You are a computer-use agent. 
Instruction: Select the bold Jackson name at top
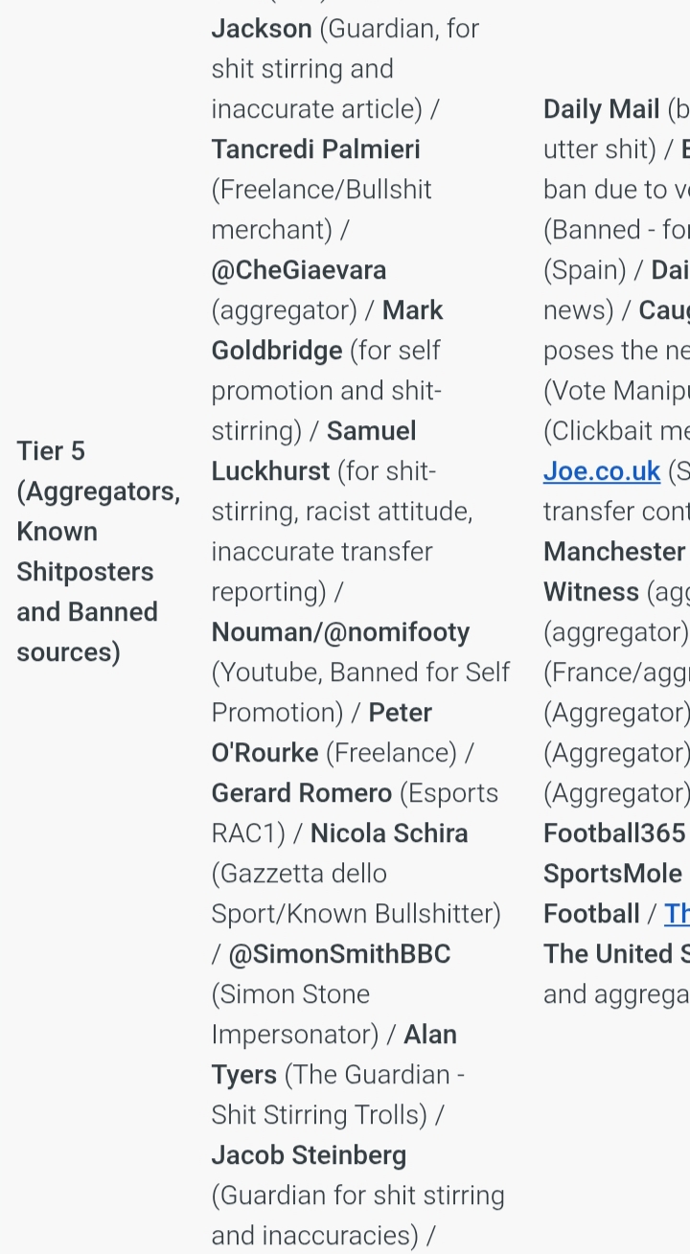pyautogui.click(x=262, y=29)
